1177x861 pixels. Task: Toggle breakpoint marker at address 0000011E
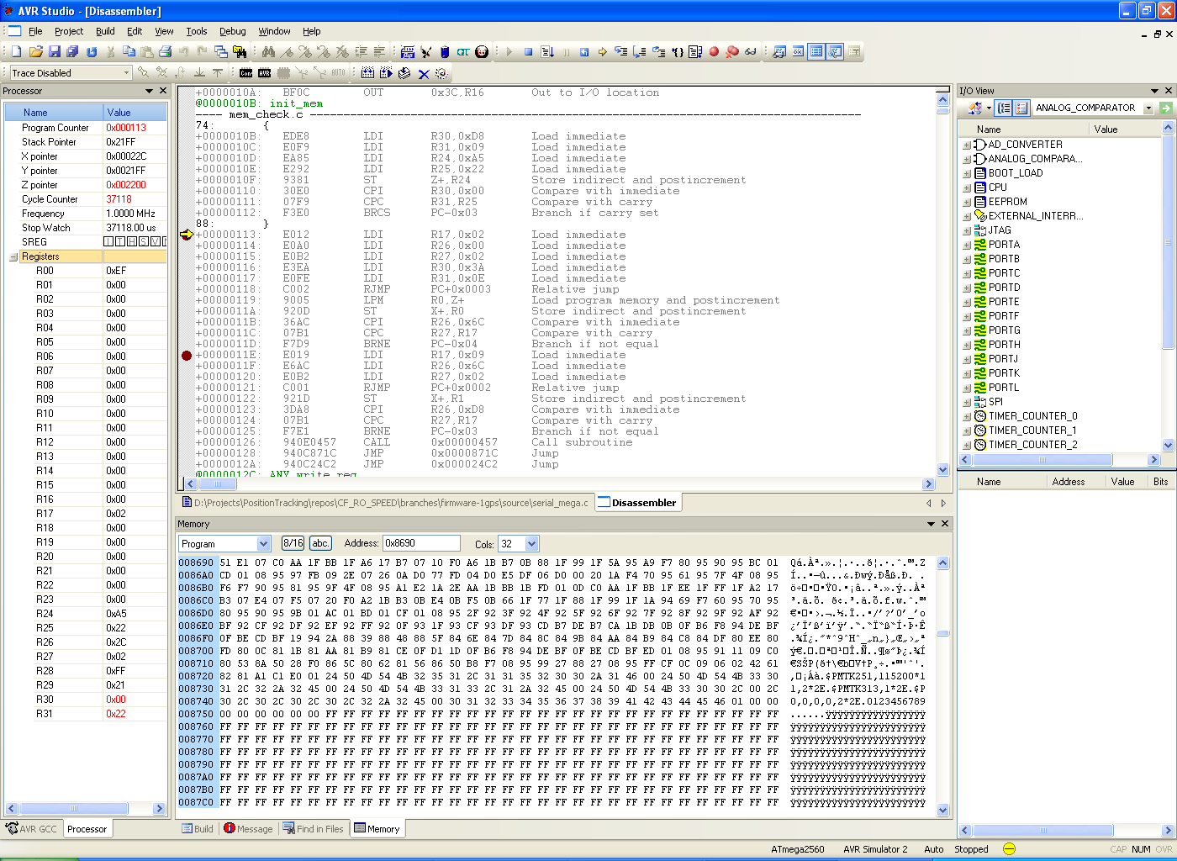pyautogui.click(x=187, y=356)
